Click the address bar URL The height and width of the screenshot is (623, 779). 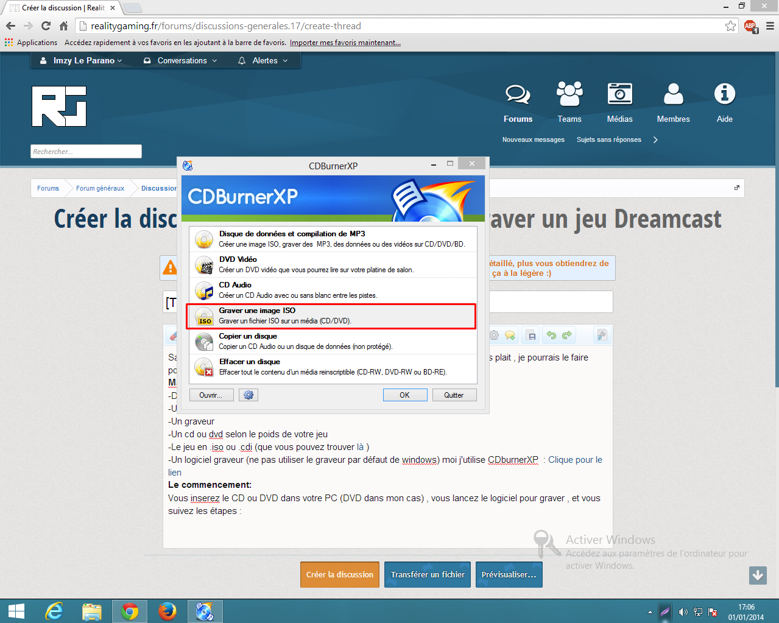226,26
